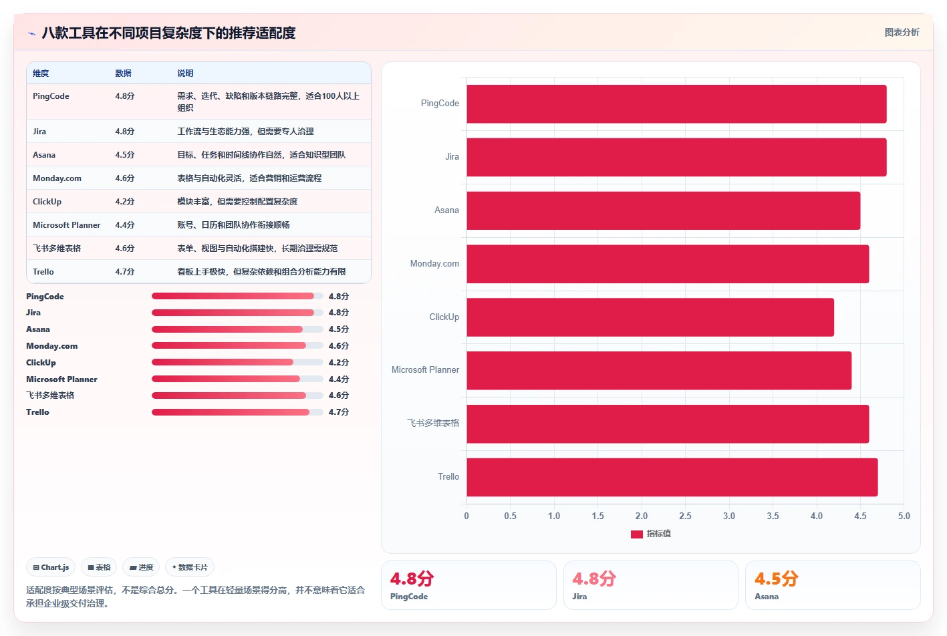Click the 4.2分 value beside the ClickUp progress bar

(339, 362)
